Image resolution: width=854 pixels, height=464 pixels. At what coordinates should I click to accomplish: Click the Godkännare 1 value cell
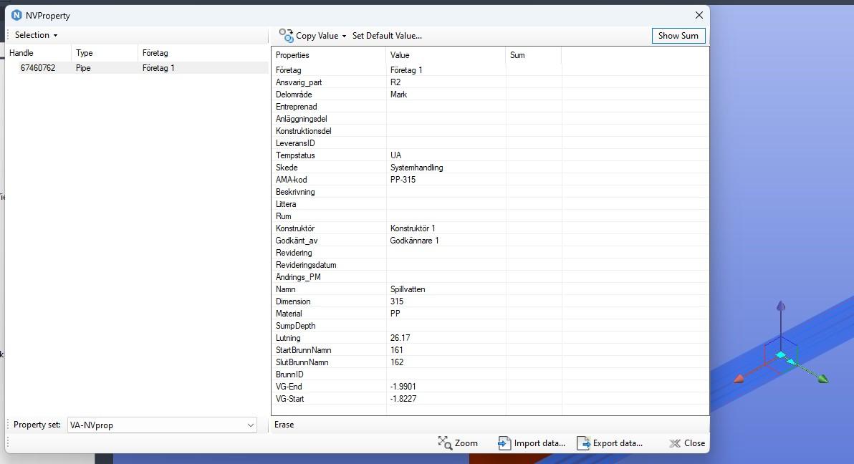pos(415,241)
